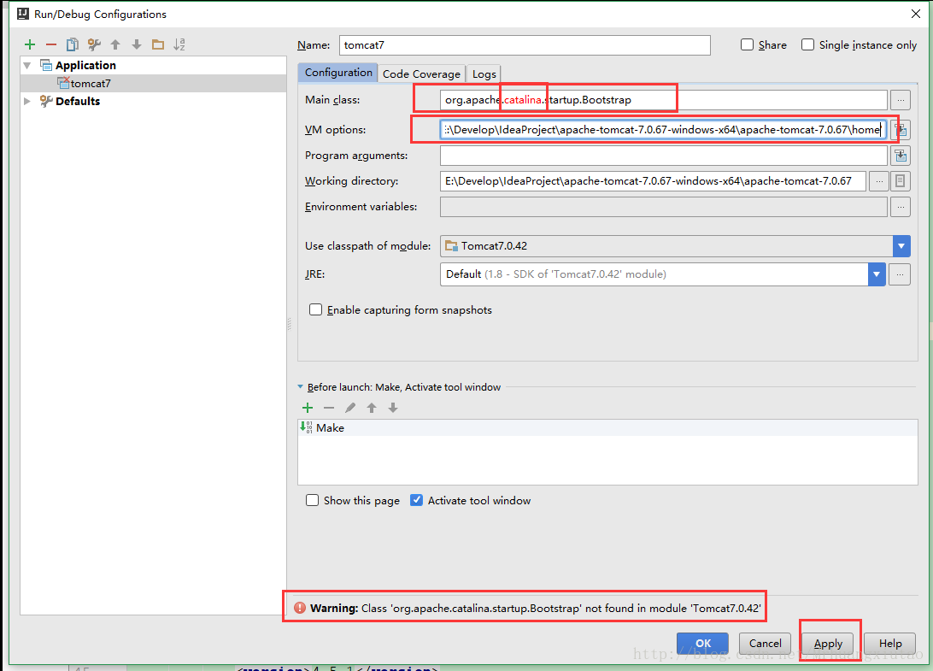The width and height of the screenshot is (933, 671).
Task: Open Use classpath of module dropdown
Action: coord(901,246)
